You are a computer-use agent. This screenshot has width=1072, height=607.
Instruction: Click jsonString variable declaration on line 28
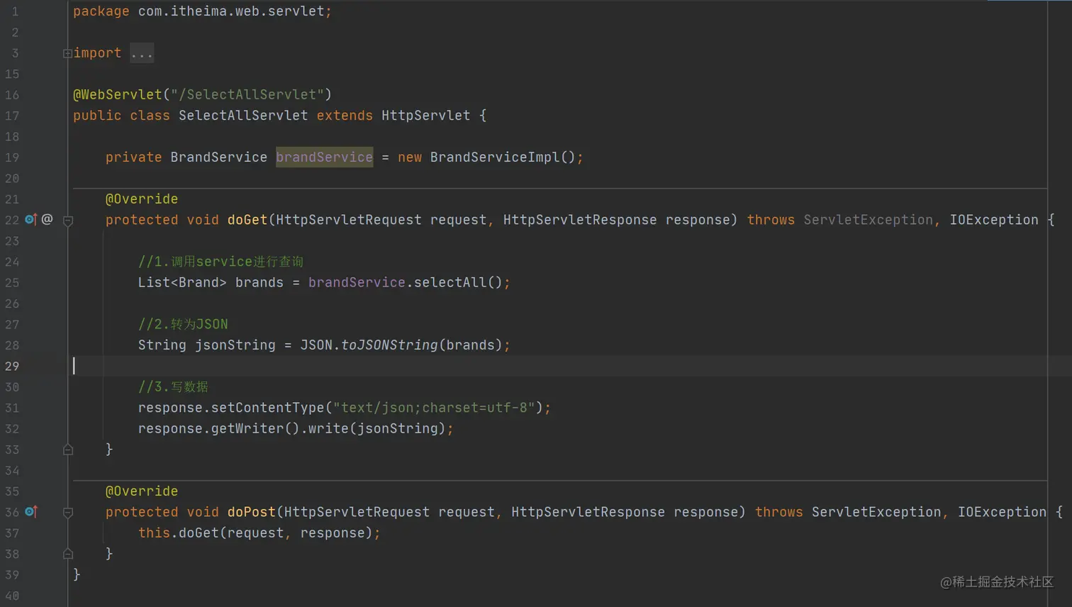pyautogui.click(x=235, y=345)
